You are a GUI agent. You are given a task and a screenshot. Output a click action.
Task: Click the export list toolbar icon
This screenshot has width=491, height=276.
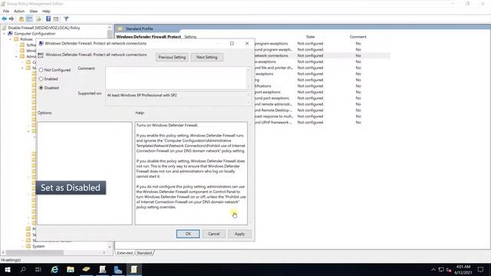tap(38, 19)
